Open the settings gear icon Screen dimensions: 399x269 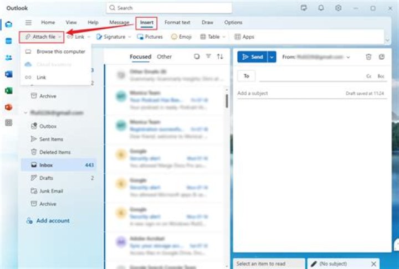[x=338, y=8]
